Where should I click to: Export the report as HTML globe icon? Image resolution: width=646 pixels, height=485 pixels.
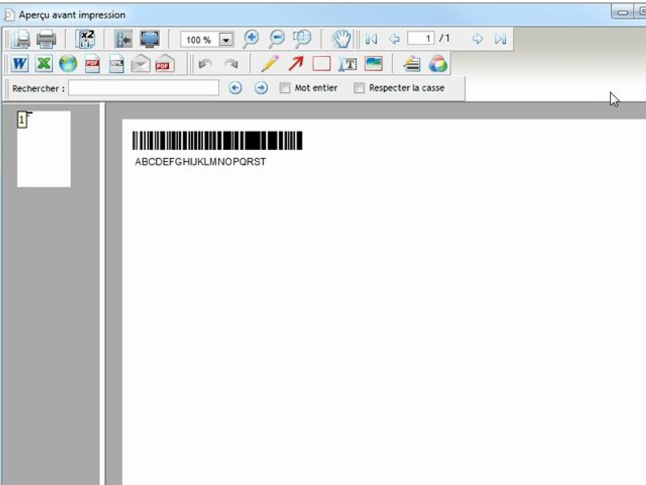(68, 64)
